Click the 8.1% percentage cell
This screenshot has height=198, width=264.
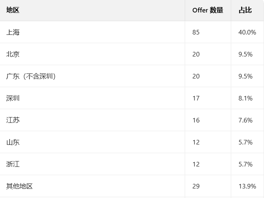coord(245,98)
